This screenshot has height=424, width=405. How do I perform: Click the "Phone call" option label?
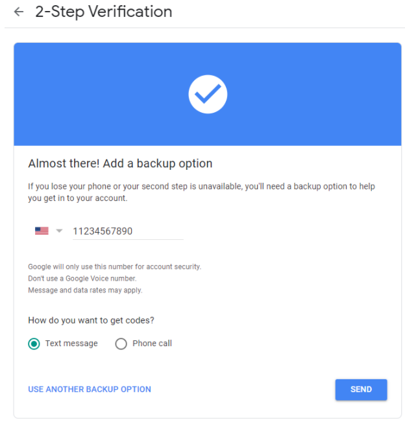tap(152, 344)
